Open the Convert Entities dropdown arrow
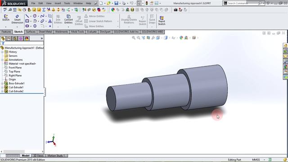 click(x=68, y=27)
